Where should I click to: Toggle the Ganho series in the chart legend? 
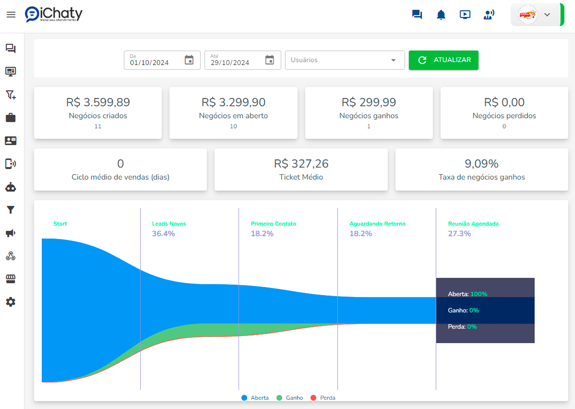pyautogui.click(x=290, y=398)
